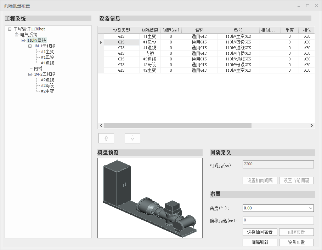322x250 pixels.
Task: Collapse the 1M-1母线段 tree node
Action: 30,46
